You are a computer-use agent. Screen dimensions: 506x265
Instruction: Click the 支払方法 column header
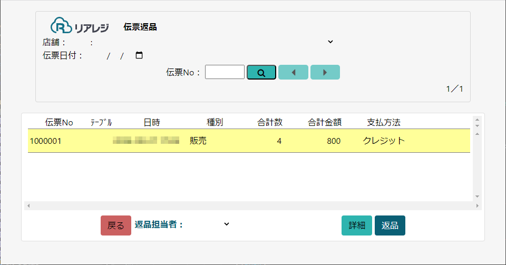pyautogui.click(x=384, y=122)
